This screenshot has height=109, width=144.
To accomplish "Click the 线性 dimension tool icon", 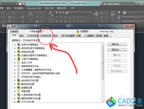I will point(37,13).
